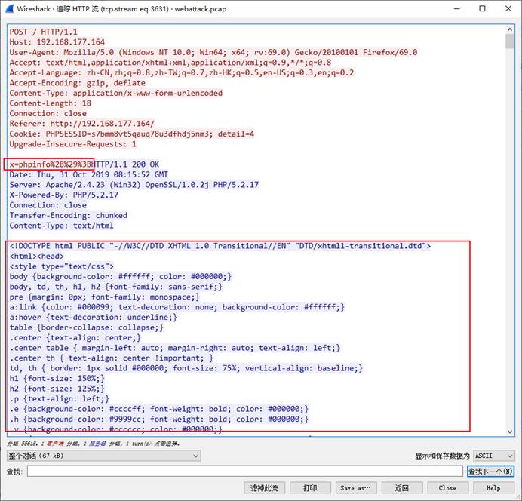Image resolution: width=522 pixels, height=501 pixels.
Task: Click the 'x=phpinfo%28%29%3B' payload text
Action: pyautogui.click(x=51, y=164)
